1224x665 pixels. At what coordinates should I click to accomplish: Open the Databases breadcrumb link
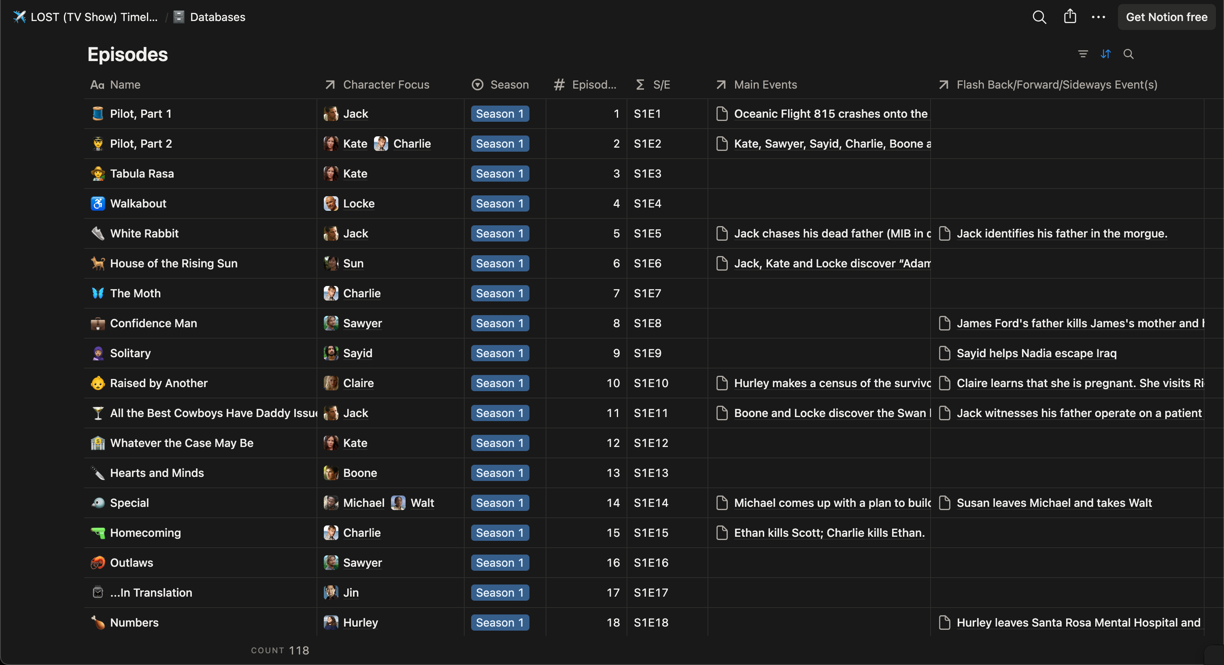tap(218, 17)
